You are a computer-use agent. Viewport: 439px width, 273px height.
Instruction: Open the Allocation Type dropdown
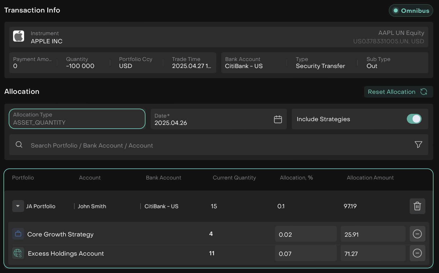pos(77,119)
